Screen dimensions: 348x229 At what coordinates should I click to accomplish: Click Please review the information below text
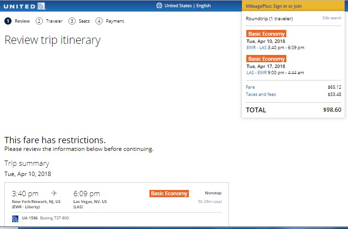(x=79, y=149)
